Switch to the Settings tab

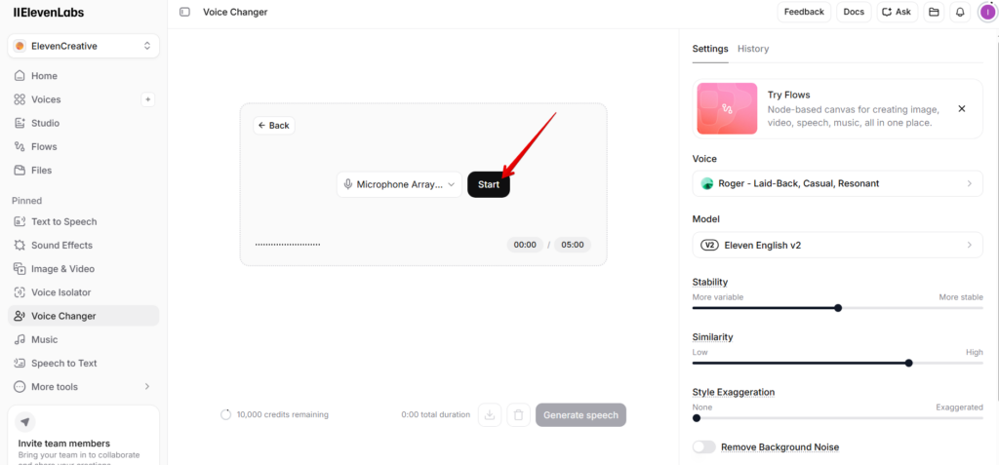click(710, 49)
